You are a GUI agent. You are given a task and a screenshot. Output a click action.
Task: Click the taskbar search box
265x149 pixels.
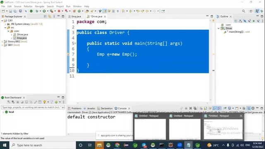[43, 145]
